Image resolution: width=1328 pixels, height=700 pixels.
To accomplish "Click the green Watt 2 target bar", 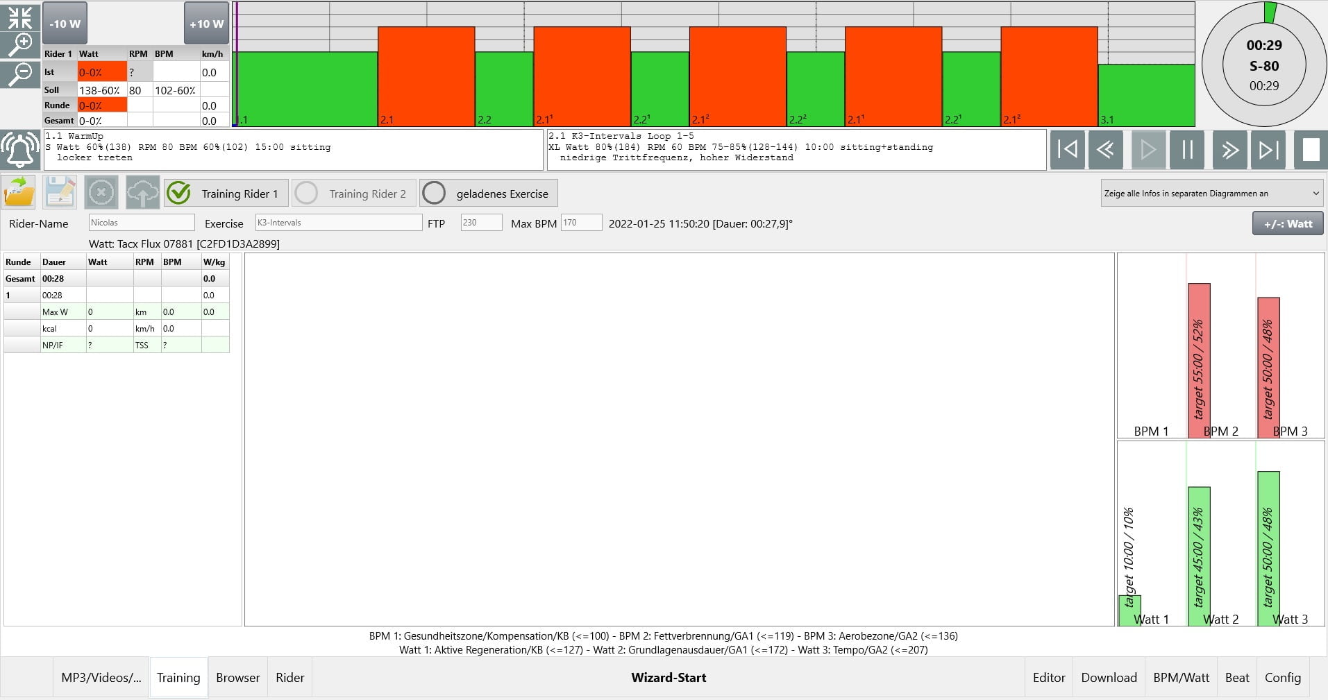I will pyautogui.click(x=1199, y=556).
